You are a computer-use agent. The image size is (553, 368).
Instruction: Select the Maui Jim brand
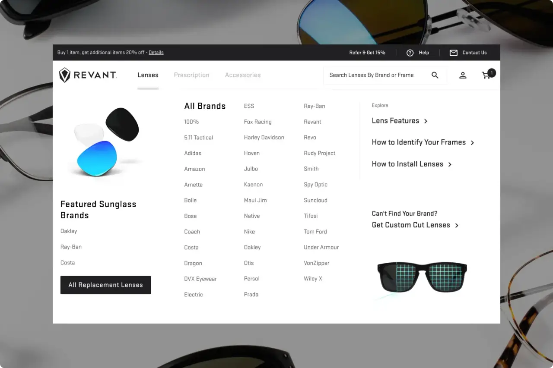[255, 200]
